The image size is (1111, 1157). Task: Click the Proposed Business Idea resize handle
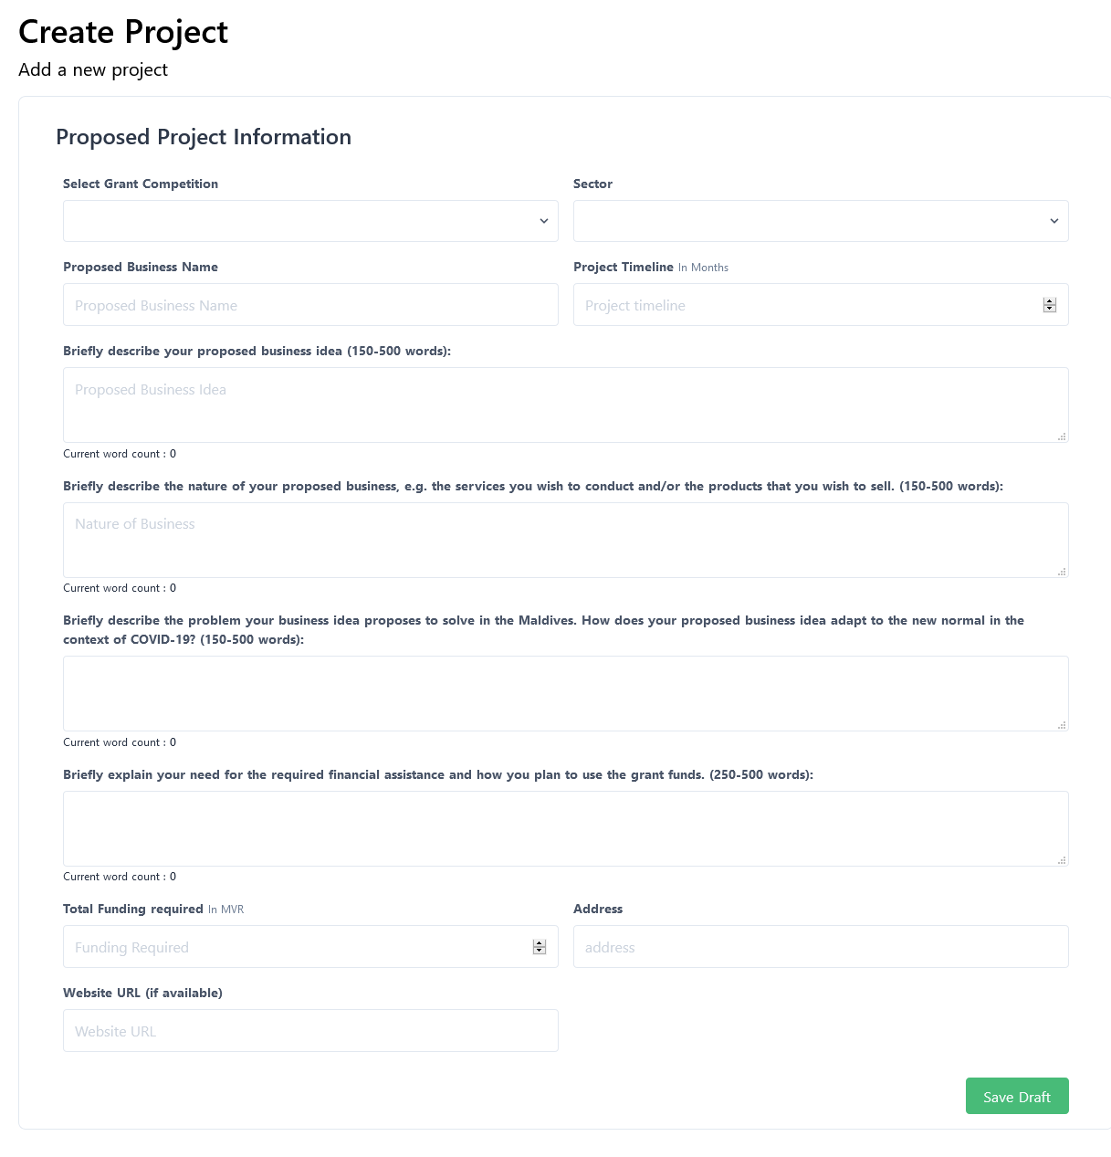(x=1062, y=437)
